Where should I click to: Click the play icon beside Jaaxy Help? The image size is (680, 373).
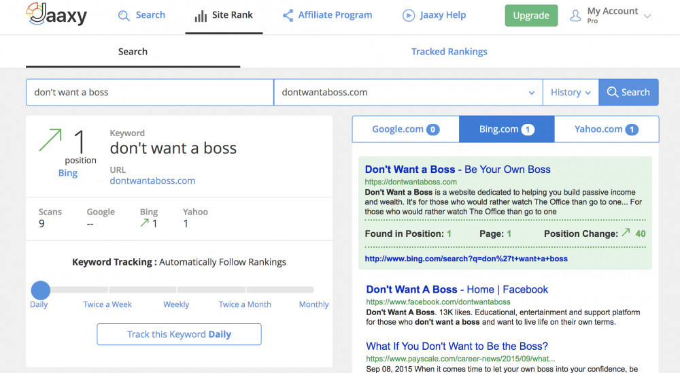pos(409,16)
